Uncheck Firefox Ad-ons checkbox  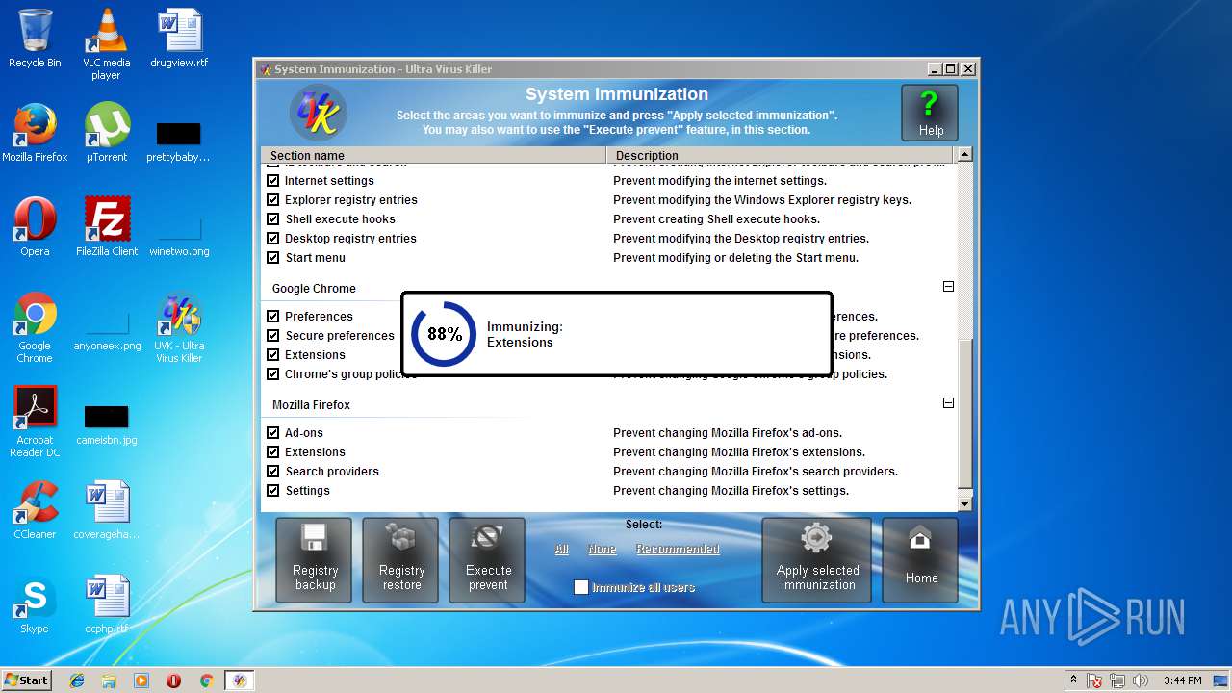[272, 433]
